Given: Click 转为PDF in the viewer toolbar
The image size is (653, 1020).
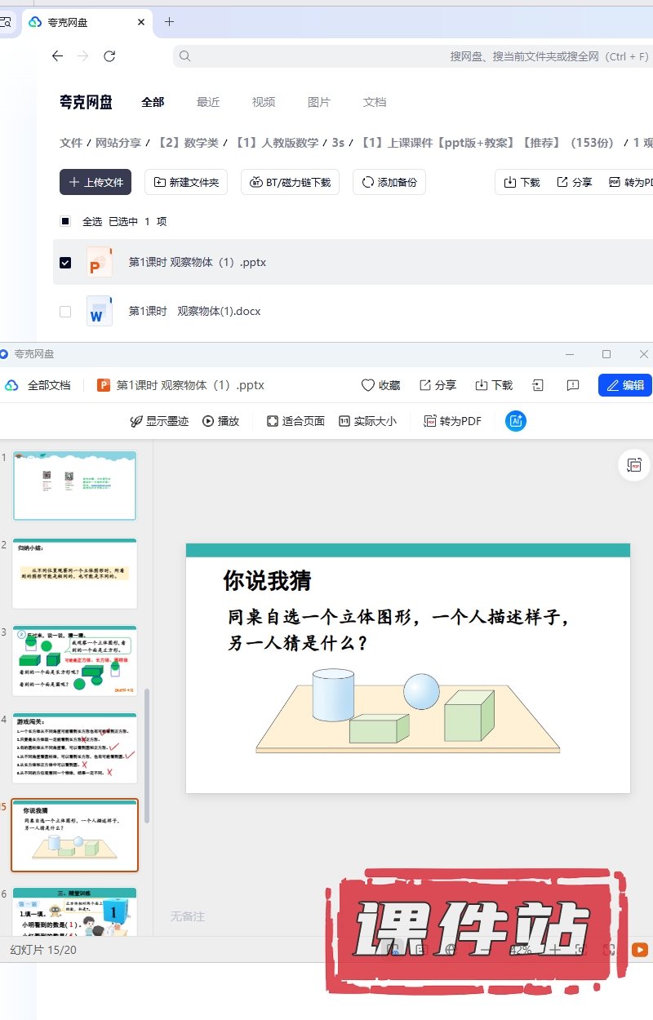Looking at the screenshot, I should 452,421.
